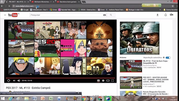This screenshot has width=179, height=101.
Task: Switch to theater mode
Action: tap(108, 81)
